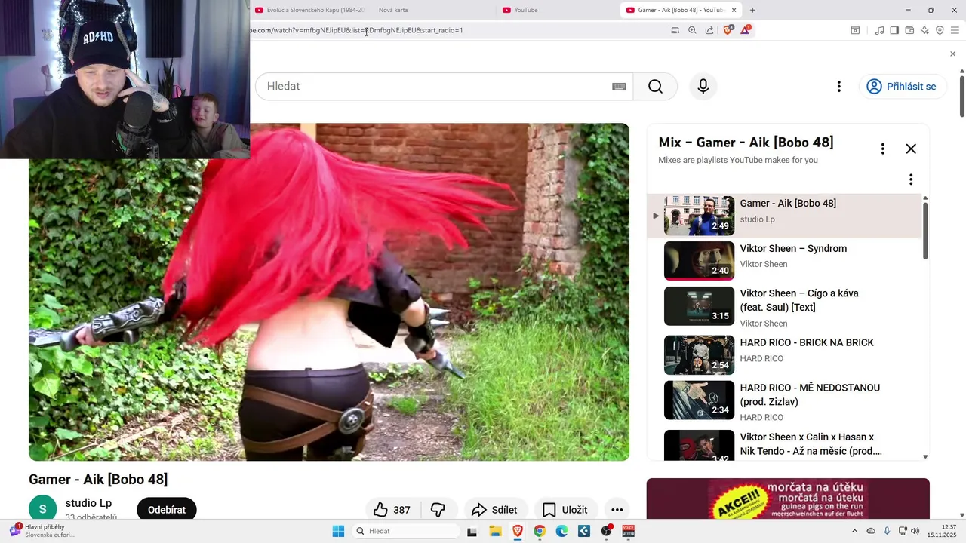Click the YouTube search magnifier button
Image resolution: width=966 pixels, height=543 pixels.
click(655, 87)
